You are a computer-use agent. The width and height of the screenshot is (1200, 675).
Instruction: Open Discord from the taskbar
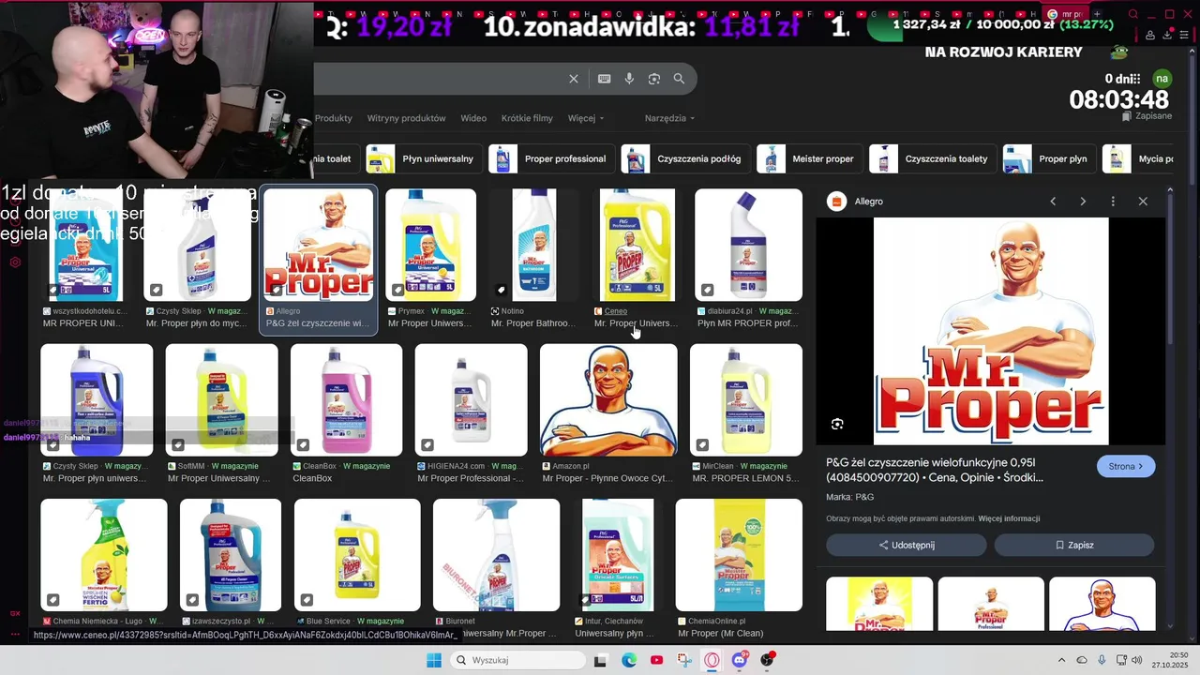(740, 660)
